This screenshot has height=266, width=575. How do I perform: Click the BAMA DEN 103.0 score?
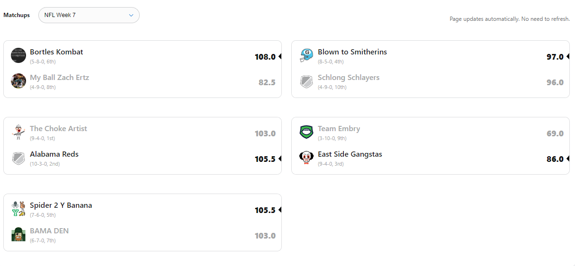(265, 236)
